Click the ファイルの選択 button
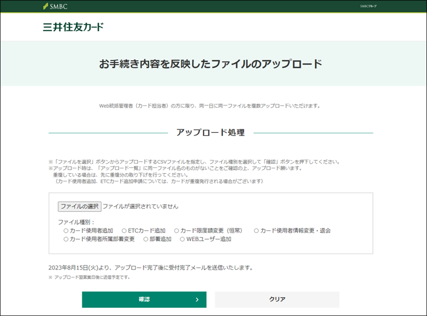This screenshot has height=316, width=427. click(x=79, y=206)
